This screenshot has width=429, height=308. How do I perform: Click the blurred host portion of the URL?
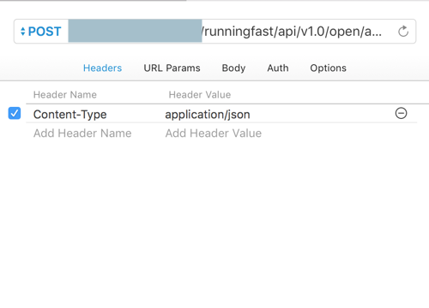(135, 31)
